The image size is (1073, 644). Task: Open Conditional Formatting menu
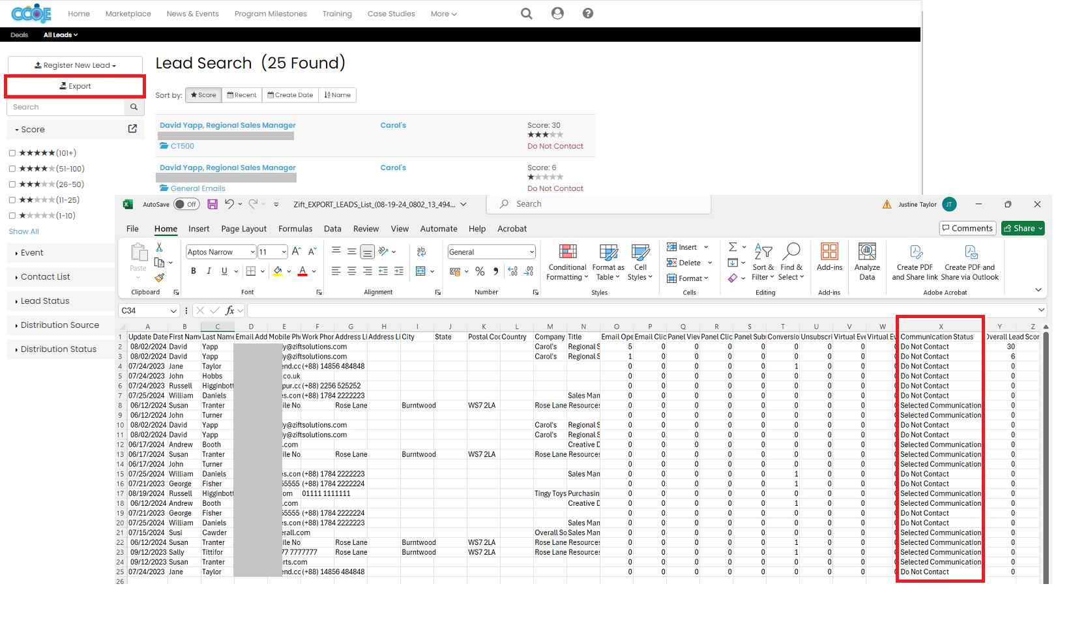(x=568, y=262)
